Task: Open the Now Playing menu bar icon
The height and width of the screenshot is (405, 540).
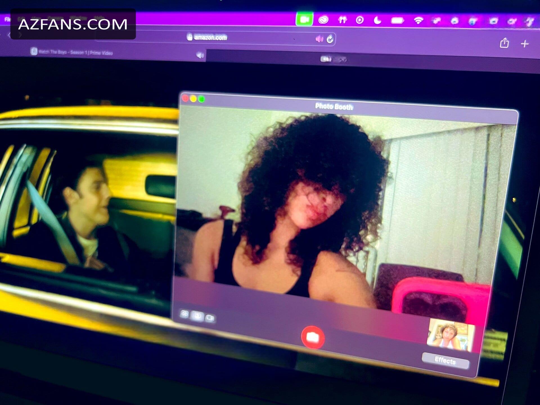Action: 360,20
